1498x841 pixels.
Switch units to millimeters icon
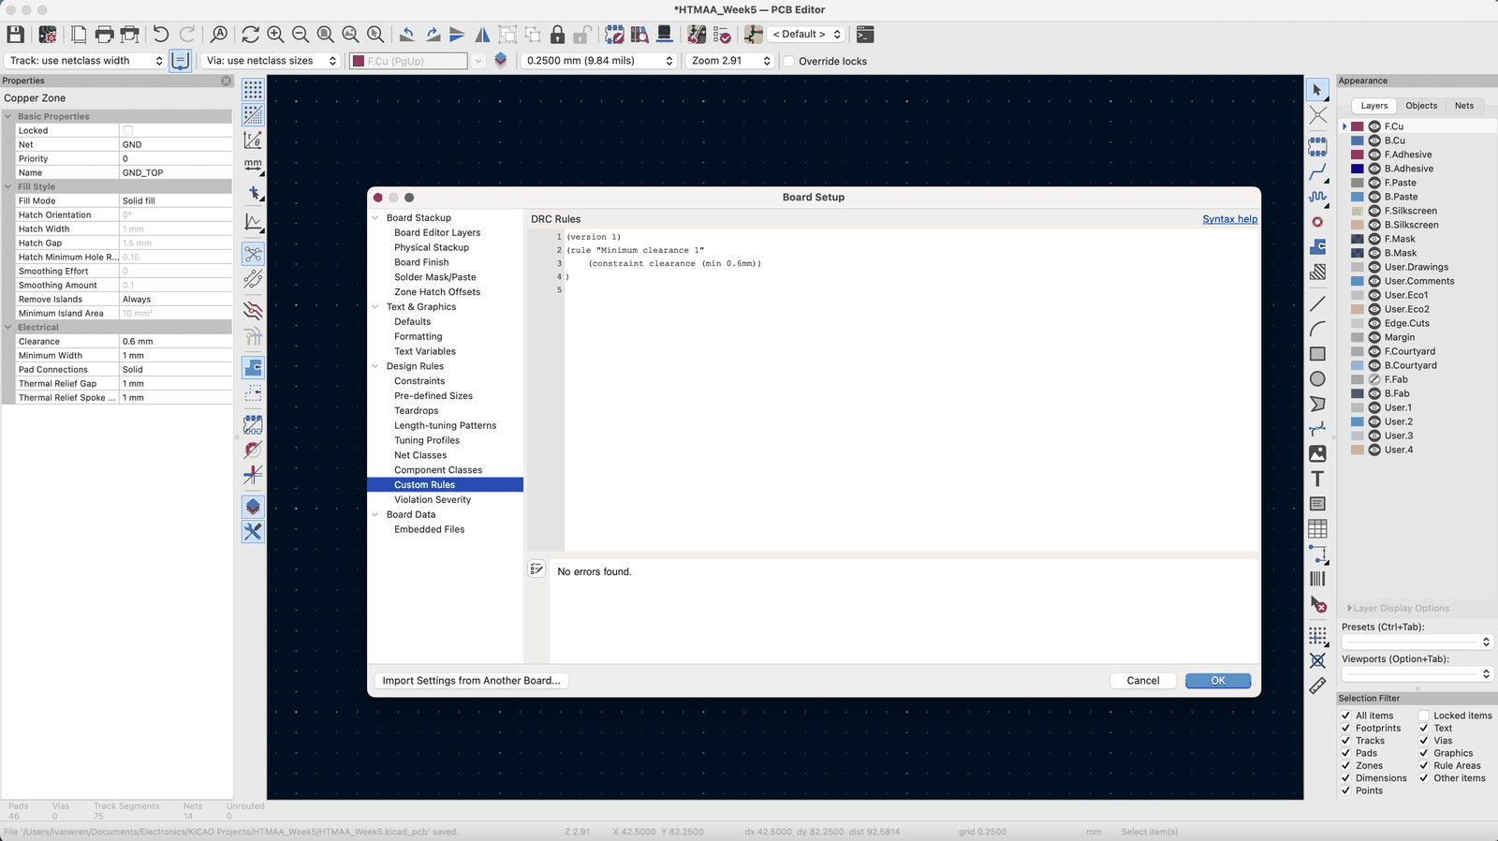[x=253, y=165]
